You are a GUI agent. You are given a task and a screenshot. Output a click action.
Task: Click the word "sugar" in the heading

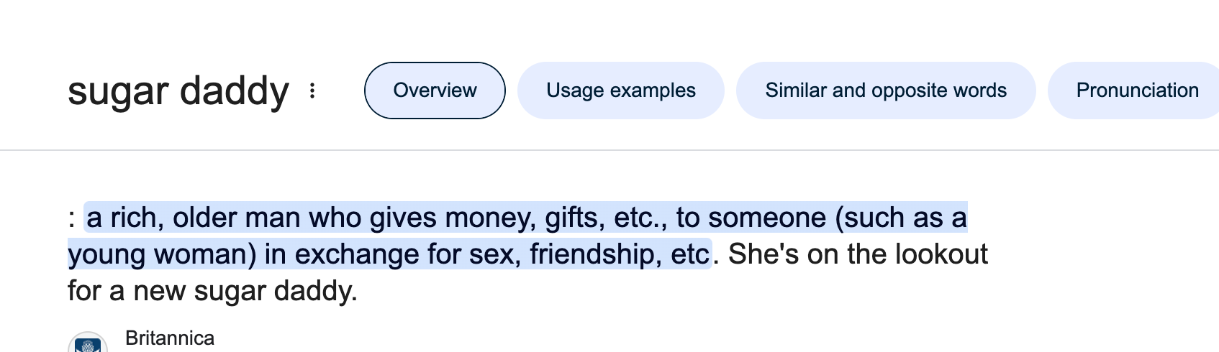(x=117, y=92)
